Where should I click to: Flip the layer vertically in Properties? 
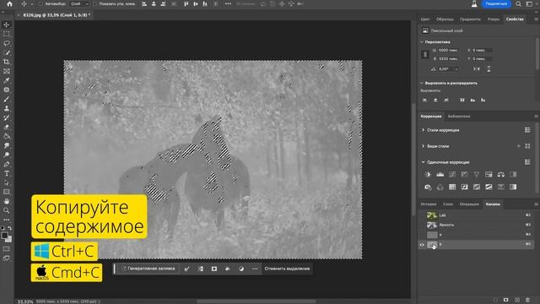point(489,69)
